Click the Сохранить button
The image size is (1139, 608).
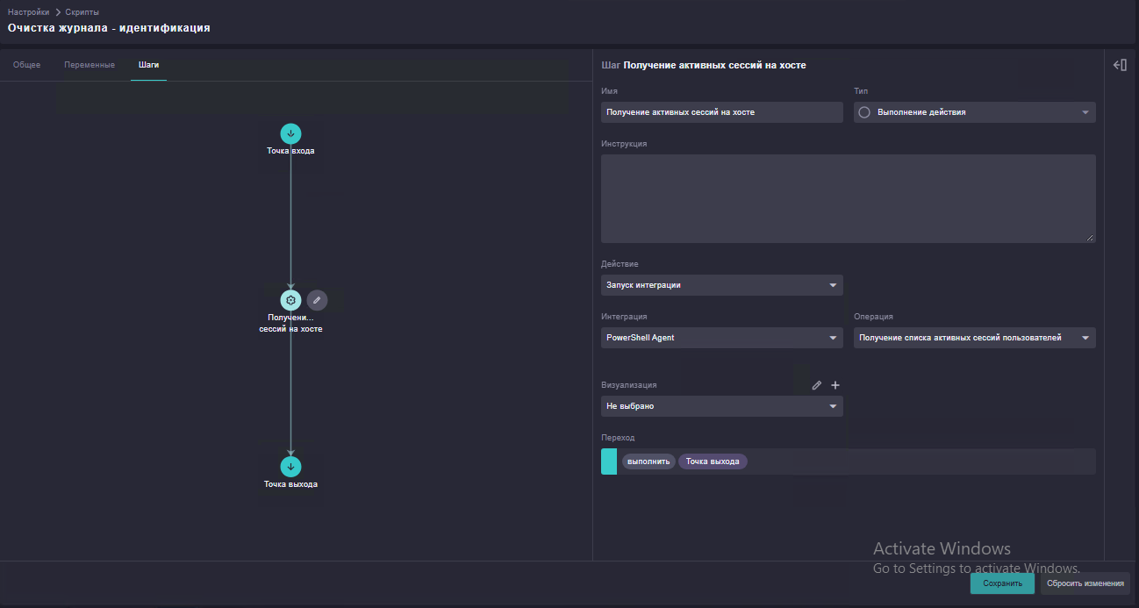(1002, 583)
